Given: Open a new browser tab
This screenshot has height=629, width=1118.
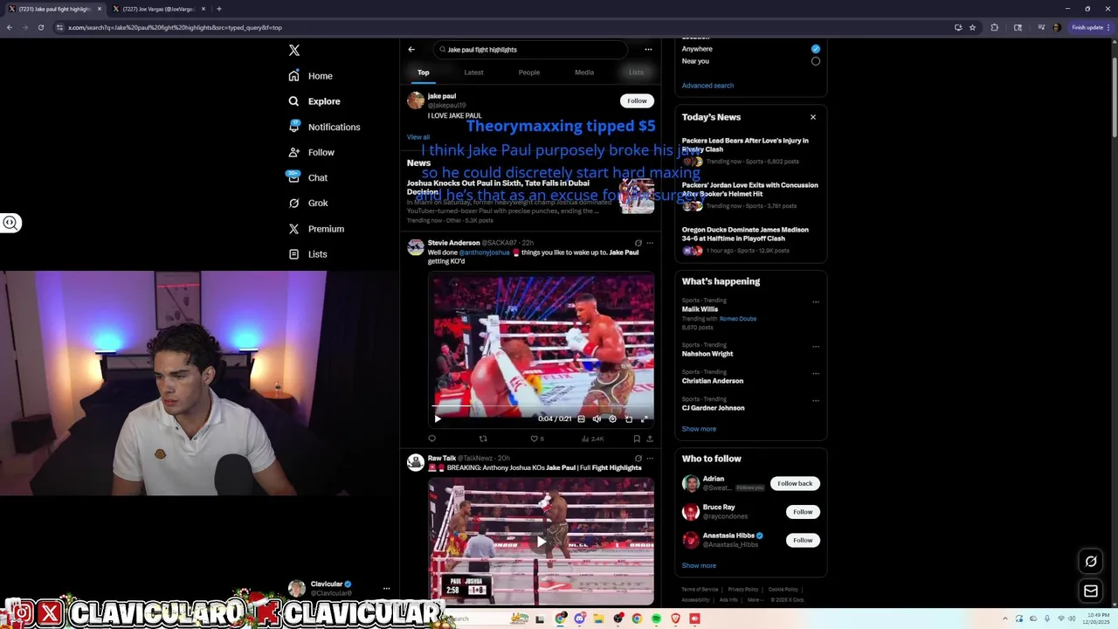Looking at the screenshot, I should pos(218,9).
